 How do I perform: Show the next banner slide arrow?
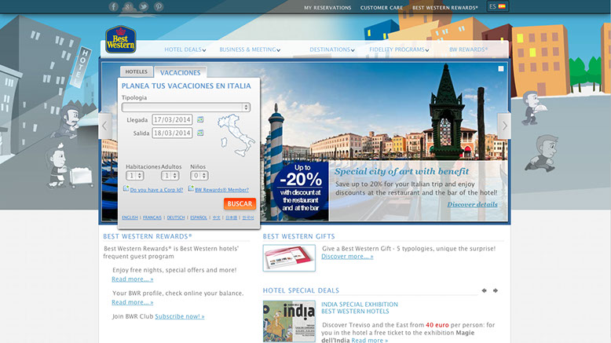coord(504,126)
